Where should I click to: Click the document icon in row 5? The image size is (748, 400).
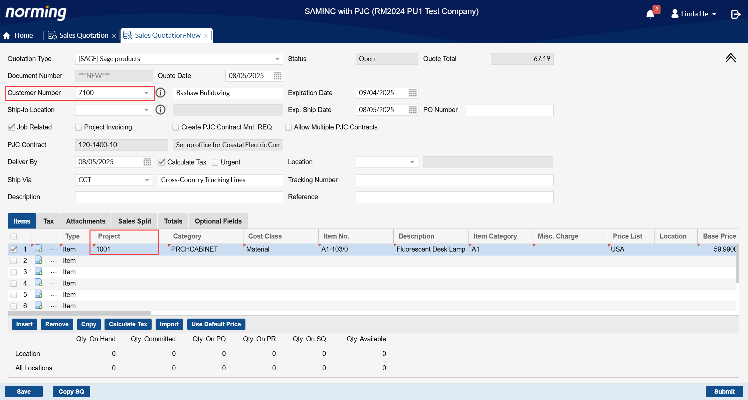tap(39, 294)
